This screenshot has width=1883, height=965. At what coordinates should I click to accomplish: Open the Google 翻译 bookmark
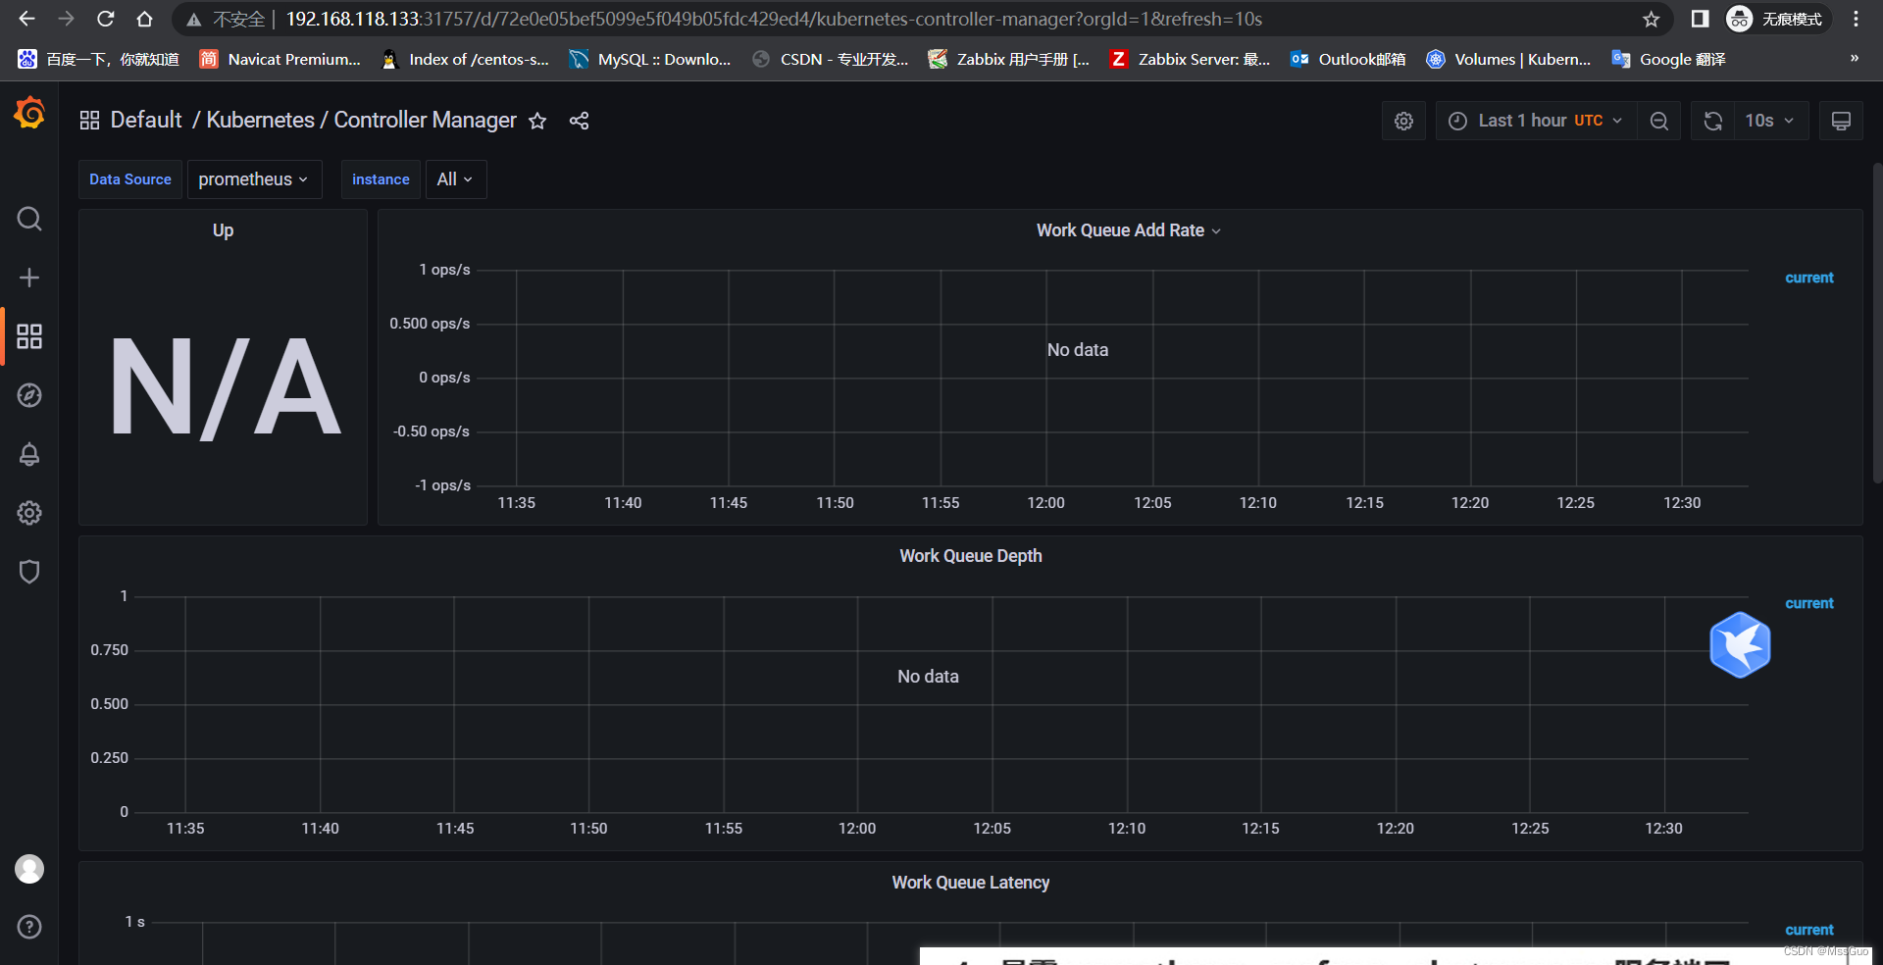tap(1668, 59)
